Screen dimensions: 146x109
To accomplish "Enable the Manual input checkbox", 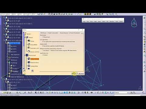I will coord(43,37).
